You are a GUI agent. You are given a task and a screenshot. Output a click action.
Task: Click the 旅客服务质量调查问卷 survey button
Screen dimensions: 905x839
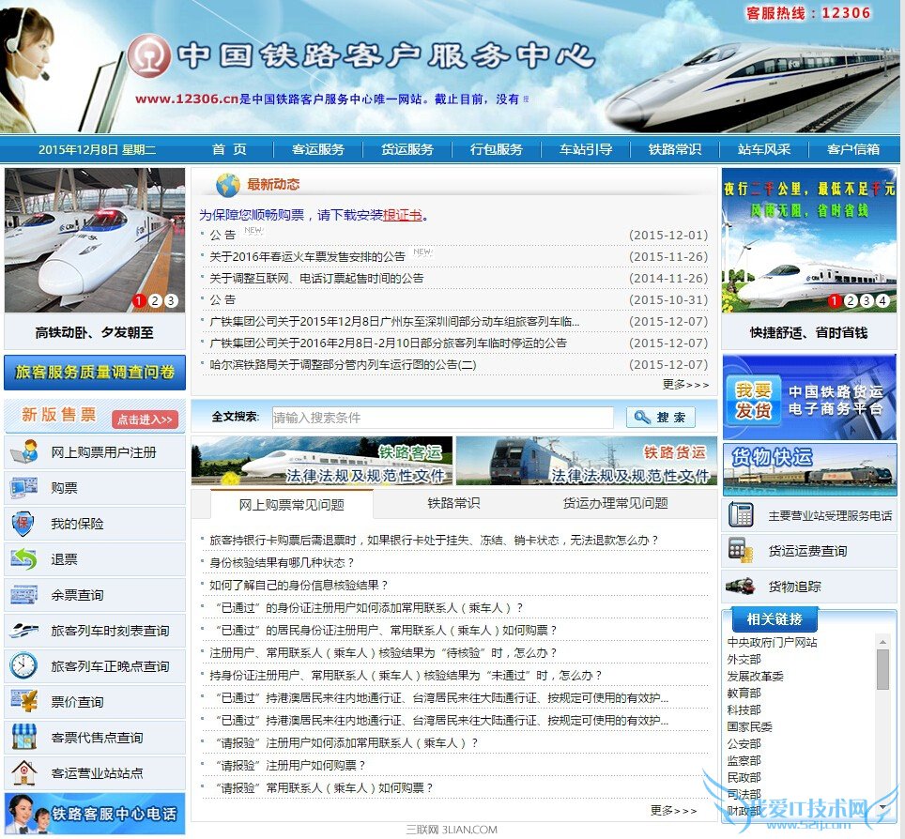tap(94, 372)
